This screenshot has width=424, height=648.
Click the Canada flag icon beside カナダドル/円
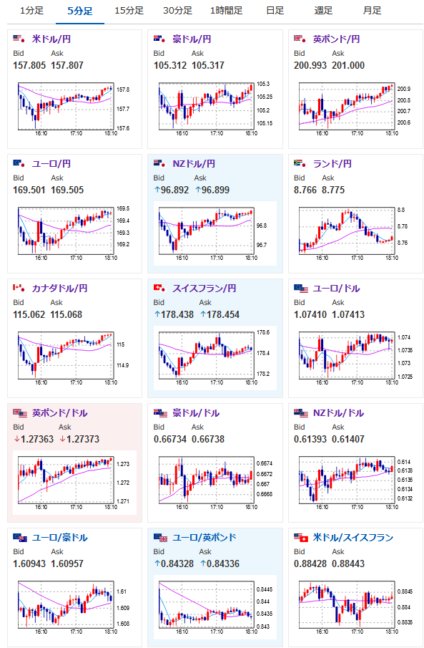(19, 288)
